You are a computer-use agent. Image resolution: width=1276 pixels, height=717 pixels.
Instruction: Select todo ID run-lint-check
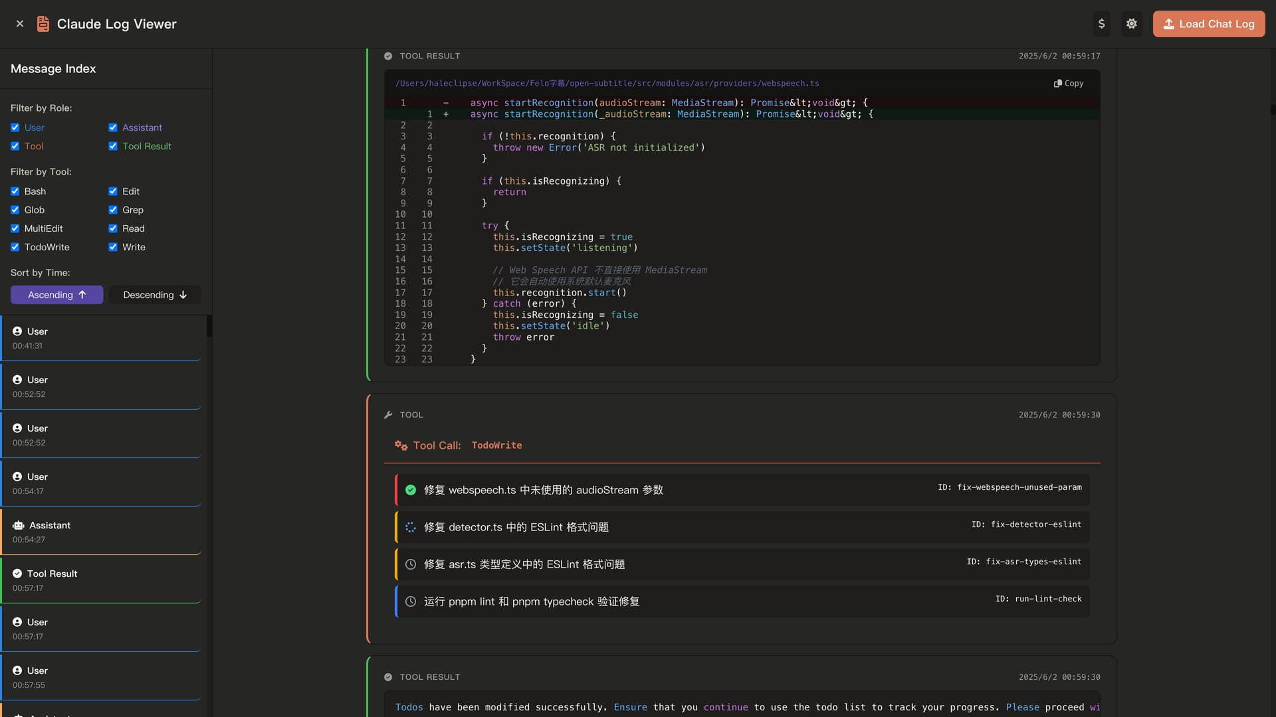point(1038,599)
